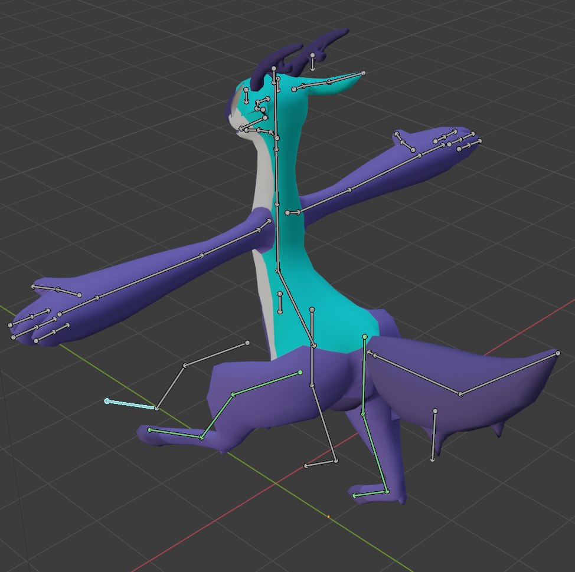Select the small gray foot bone below the belly
The width and height of the screenshot is (575, 572).
tap(321, 463)
